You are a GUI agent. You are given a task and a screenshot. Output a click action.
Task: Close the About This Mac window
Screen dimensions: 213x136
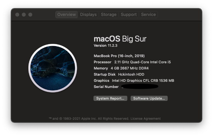pos(17,15)
